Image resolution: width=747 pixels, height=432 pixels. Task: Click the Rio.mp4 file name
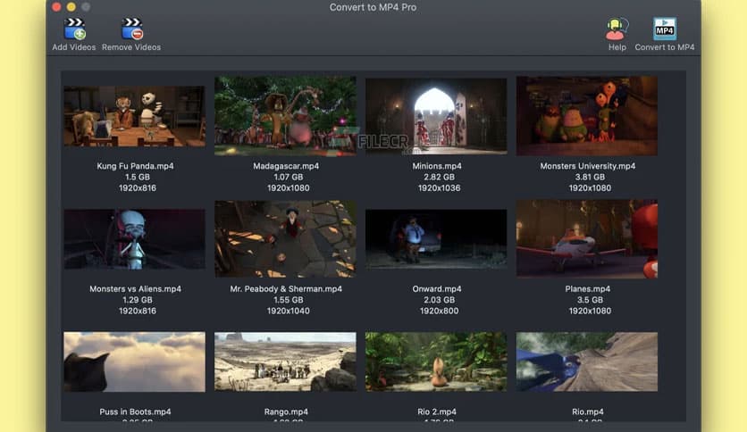587,412
